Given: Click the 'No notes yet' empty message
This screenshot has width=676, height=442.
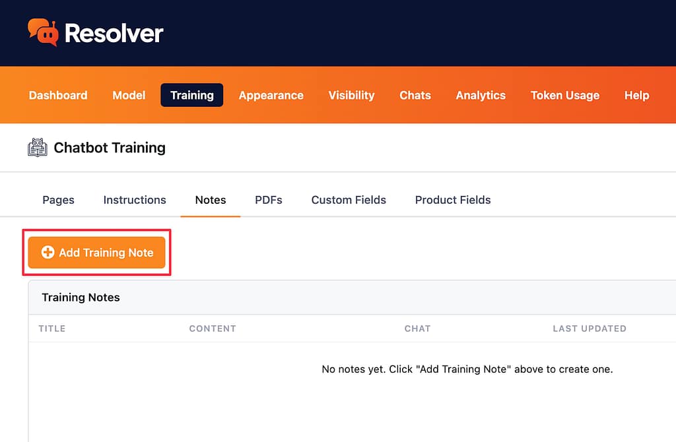Looking at the screenshot, I should pyautogui.click(x=467, y=369).
